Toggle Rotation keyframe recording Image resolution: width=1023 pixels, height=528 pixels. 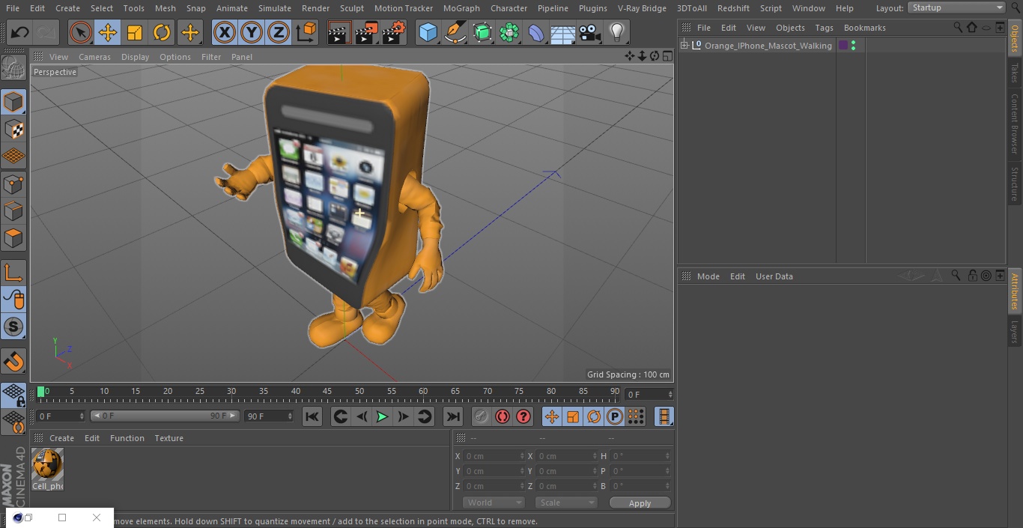(x=594, y=416)
